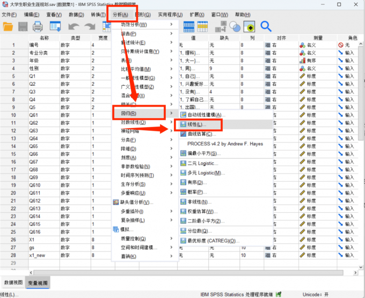Open the 文件 menu
The width and height of the screenshot is (365, 298).
9,14
